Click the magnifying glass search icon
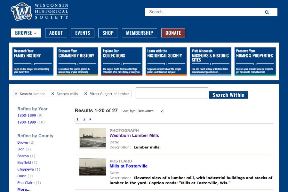The height and width of the screenshot is (192, 288). coord(267,12)
